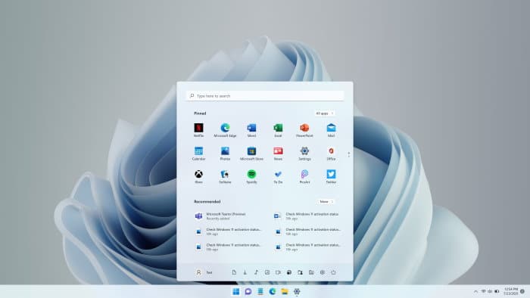Open the Office app tile
This screenshot has height=298, width=530.
pos(331,154)
